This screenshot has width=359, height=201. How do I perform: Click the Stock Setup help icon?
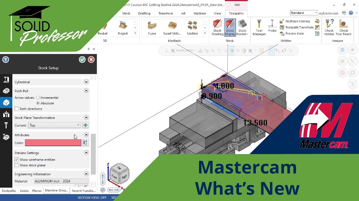pos(5,59)
